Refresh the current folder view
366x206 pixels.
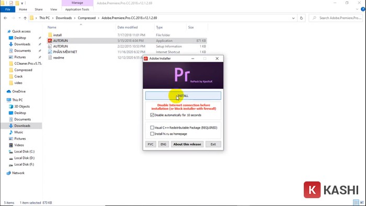(x=301, y=18)
